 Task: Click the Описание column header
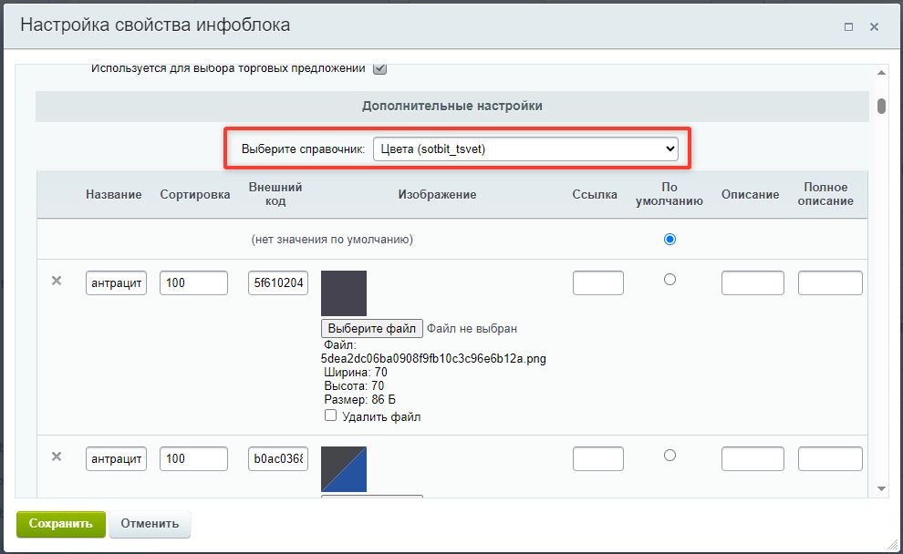coord(751,194)
